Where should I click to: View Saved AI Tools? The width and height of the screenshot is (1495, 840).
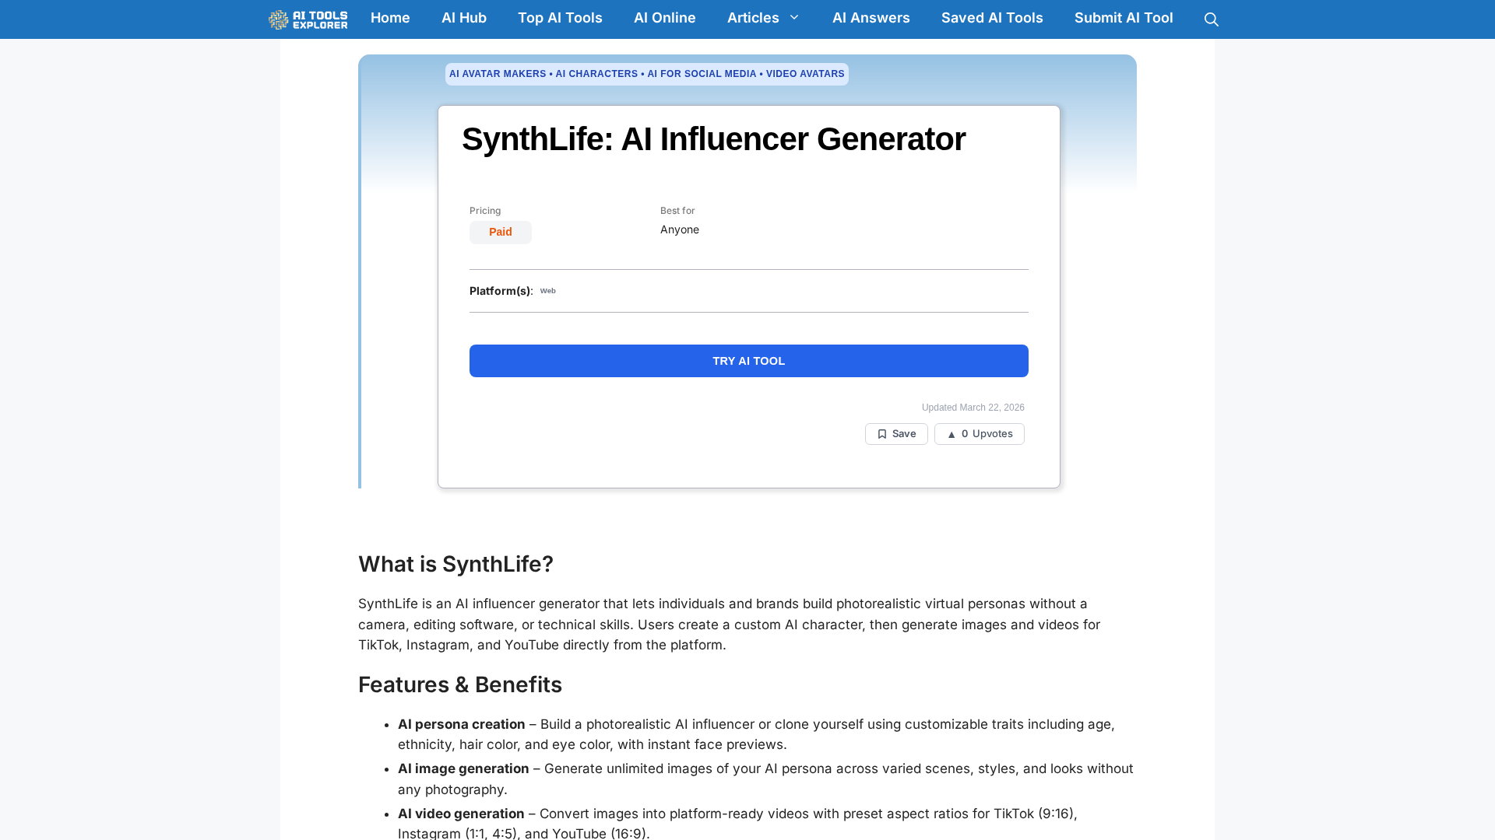[991, 18]
